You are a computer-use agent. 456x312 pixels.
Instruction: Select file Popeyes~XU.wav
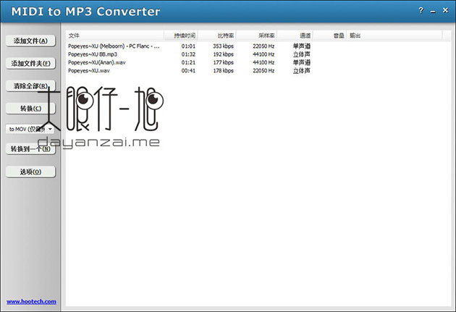click(89, 70)
